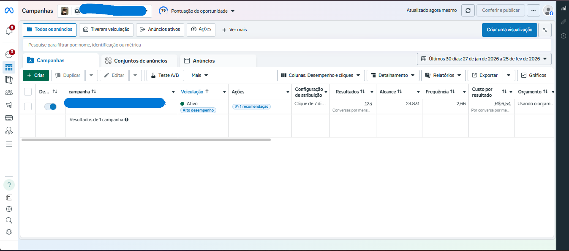Open the Help question mark icon

click(x=9, y=185)
